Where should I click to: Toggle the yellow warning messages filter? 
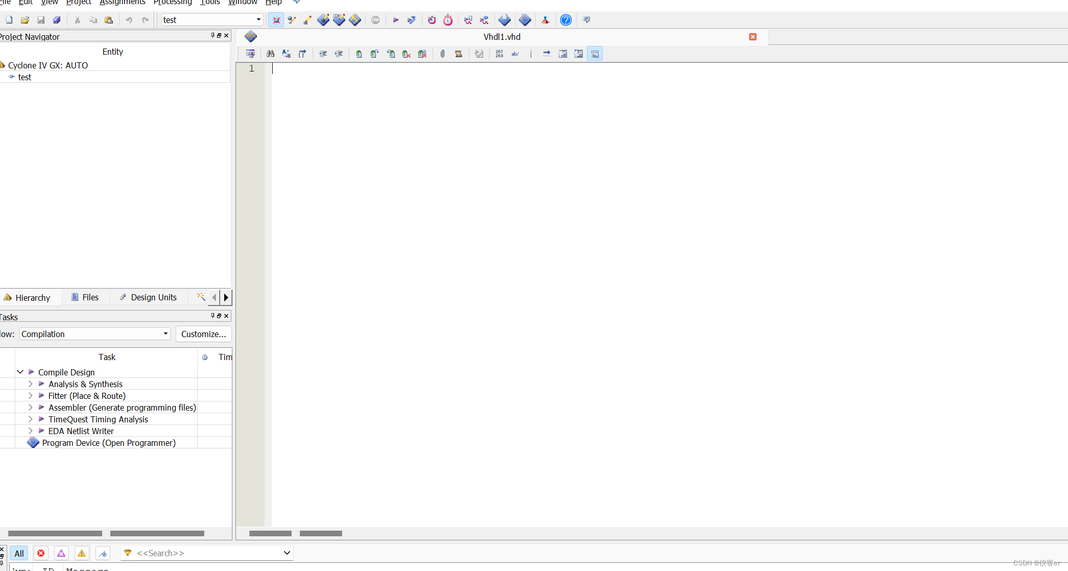tap(82, 553)
